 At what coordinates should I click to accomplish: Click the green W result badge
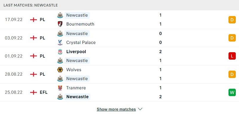[x=232, y=92]
